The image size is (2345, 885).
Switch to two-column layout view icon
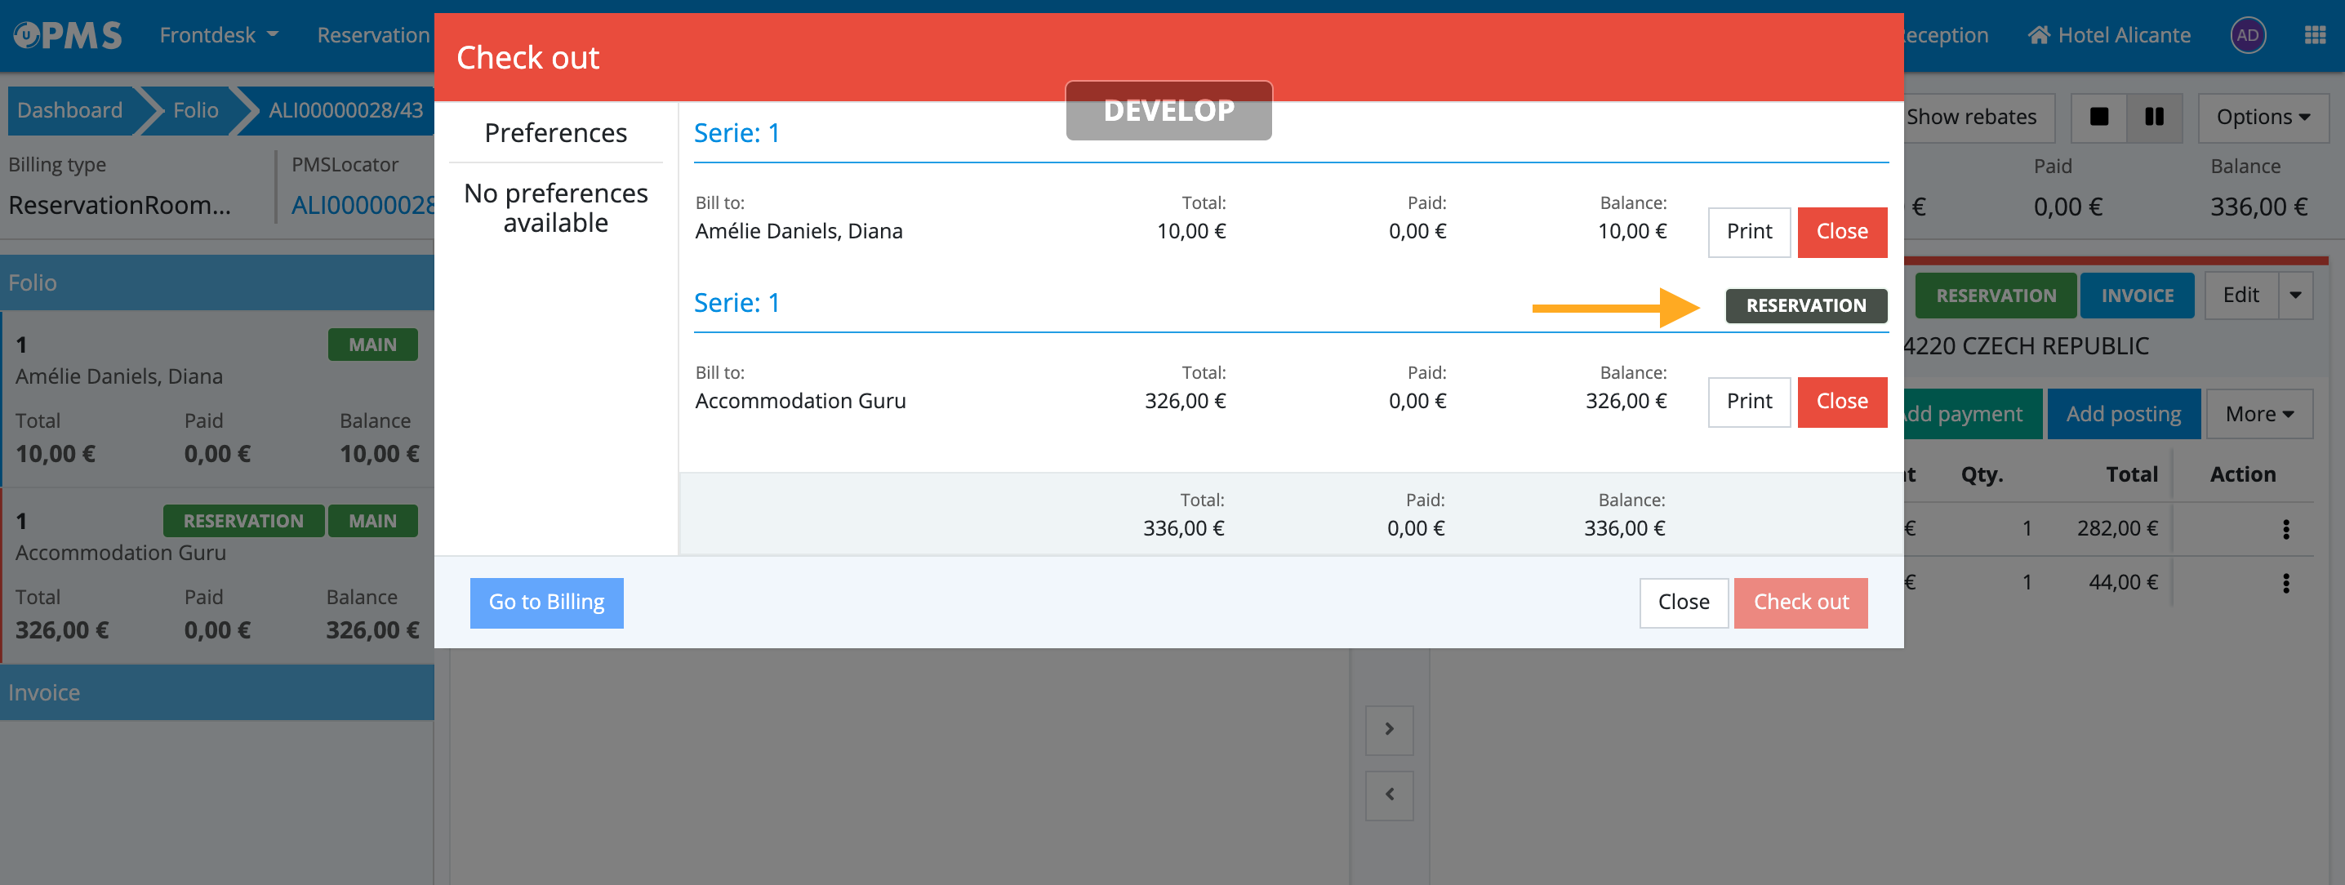pyautogui.click(x=2154, y=118)
